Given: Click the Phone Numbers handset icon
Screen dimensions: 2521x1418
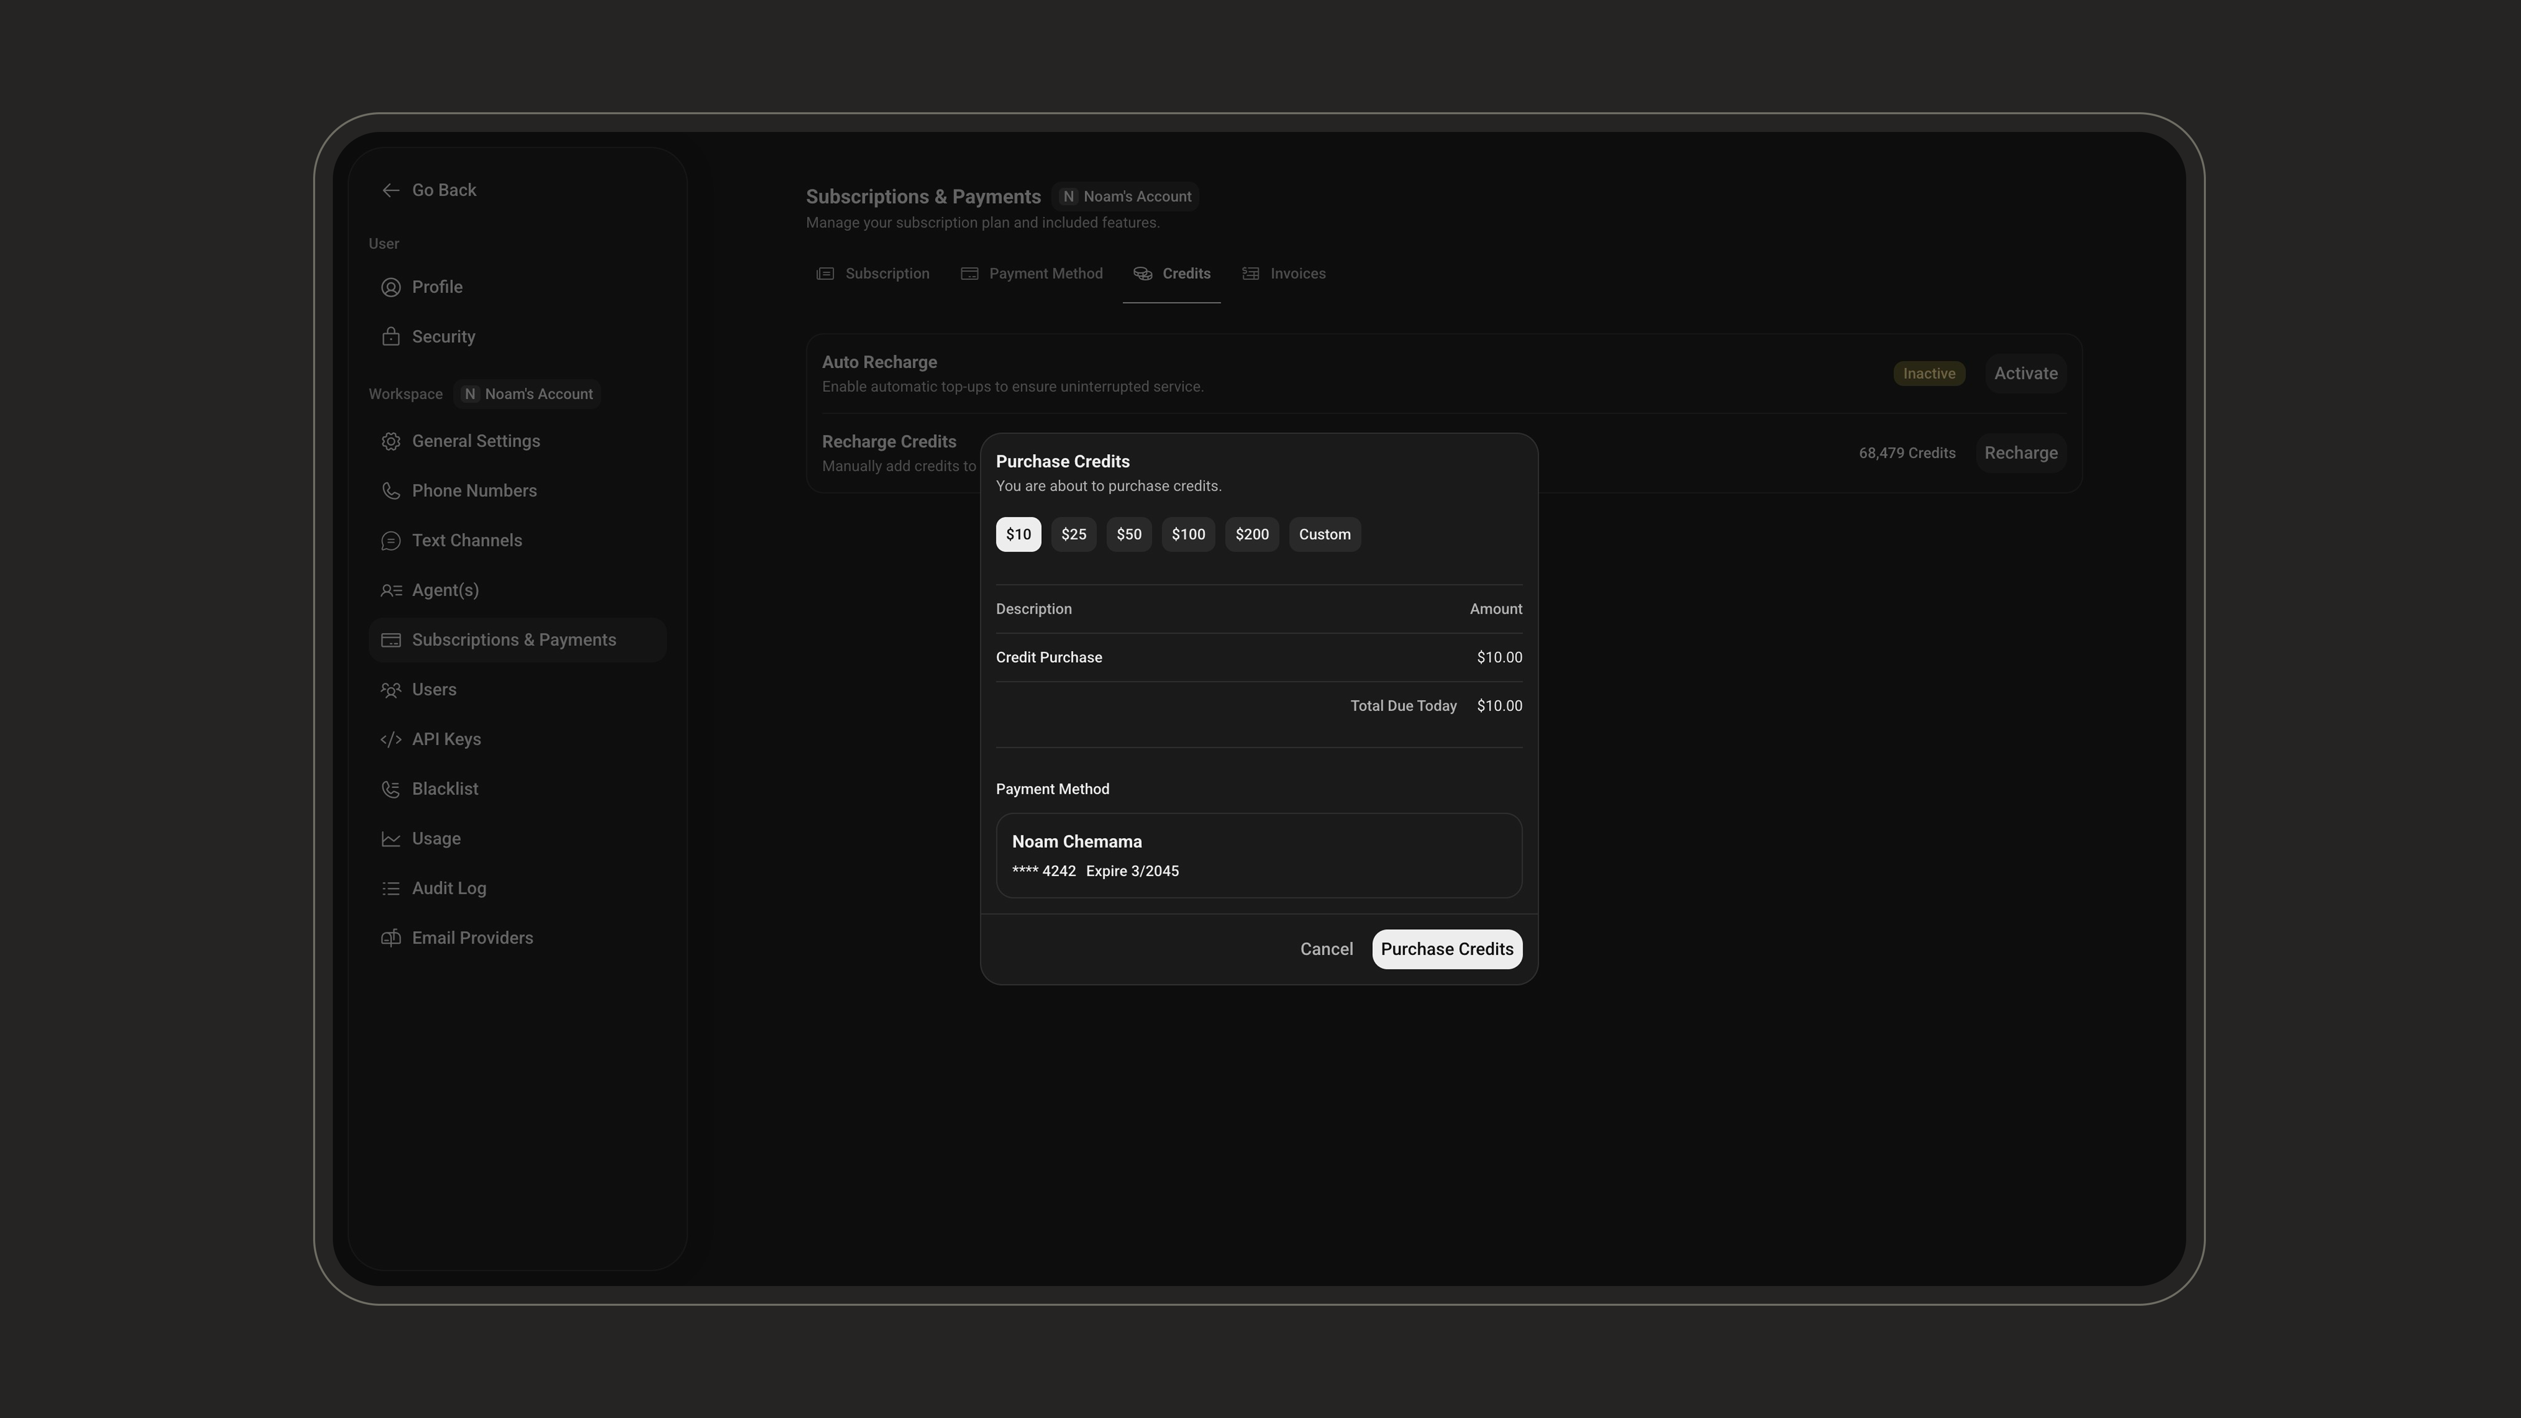Looking at the screenshot, I should (x=390, y=491).
